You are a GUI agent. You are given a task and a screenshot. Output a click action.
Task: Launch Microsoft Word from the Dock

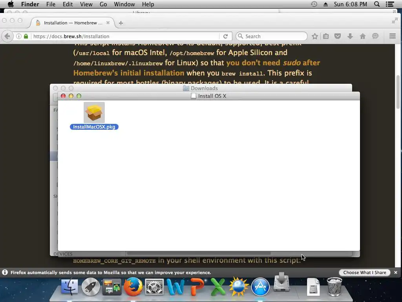(175, 287)
